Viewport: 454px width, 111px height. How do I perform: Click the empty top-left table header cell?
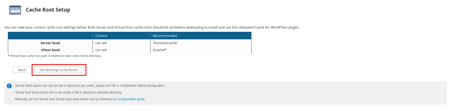(x=50, y=36)
